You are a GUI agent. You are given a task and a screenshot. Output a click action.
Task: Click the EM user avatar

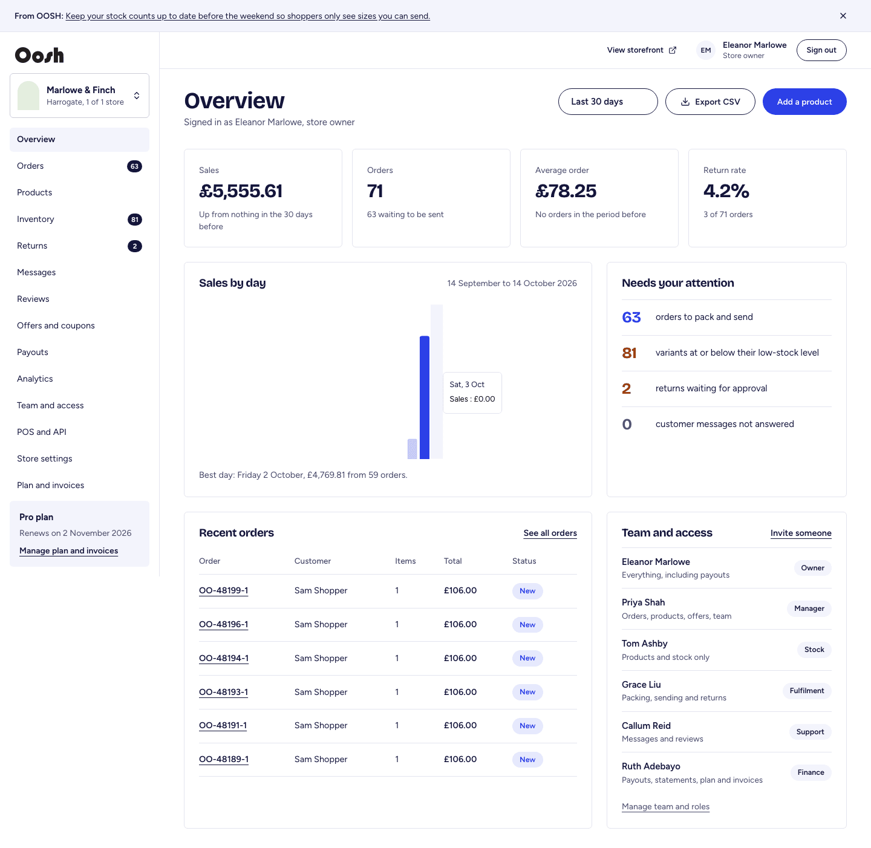706,50
